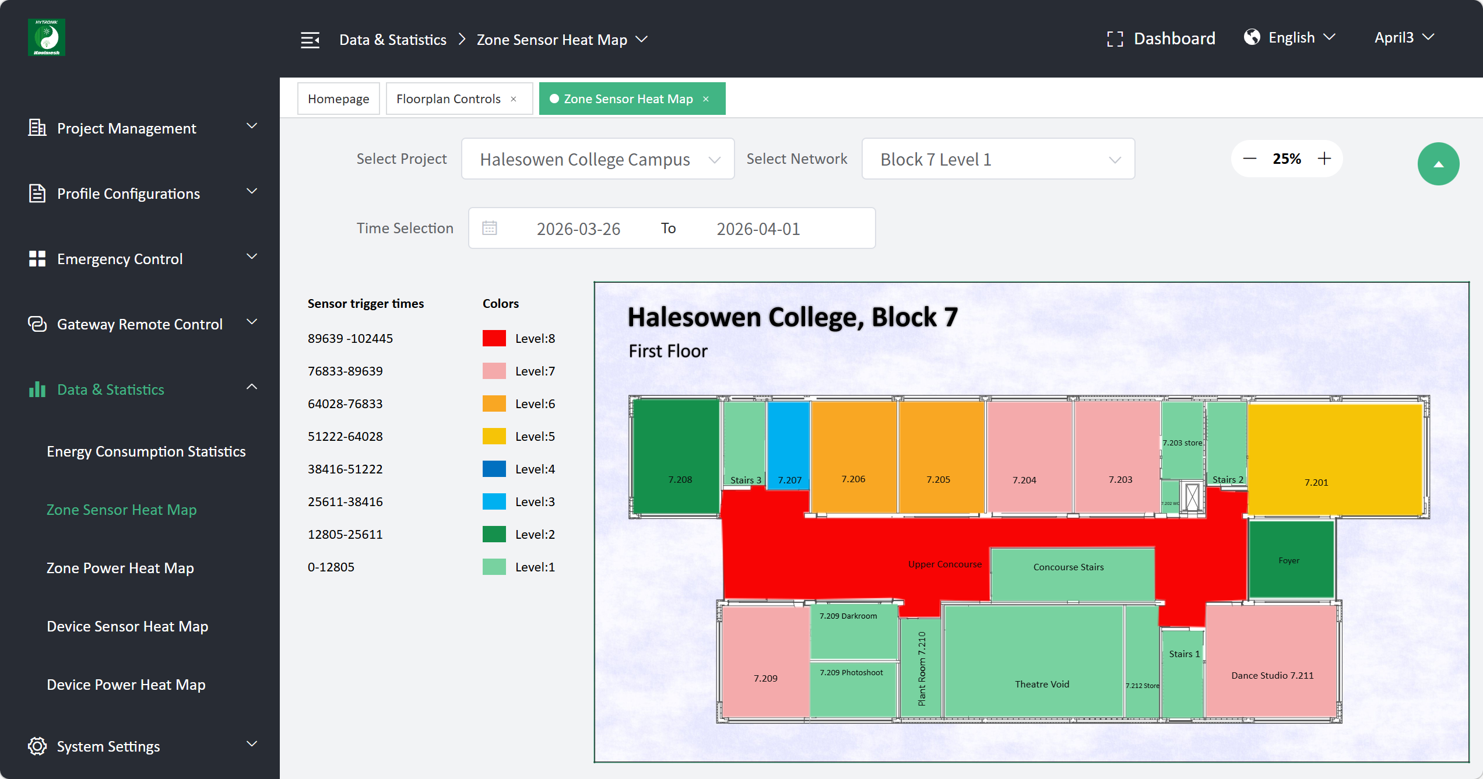Click the globe language icon

[x=1252, y=37]
